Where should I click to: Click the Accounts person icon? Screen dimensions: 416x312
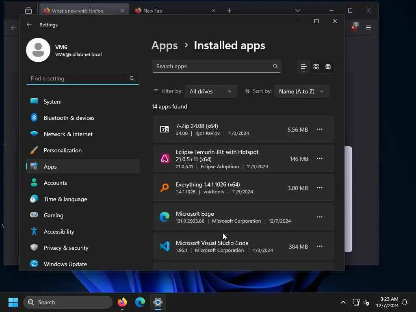(34, 182)
